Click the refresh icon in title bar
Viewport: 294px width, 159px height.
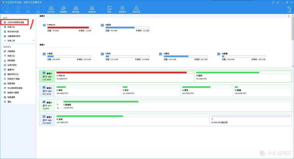[273, 2]
